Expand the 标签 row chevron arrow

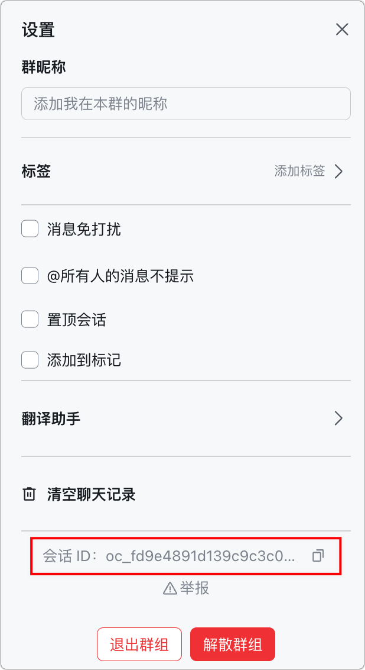(x=338, y=172)
